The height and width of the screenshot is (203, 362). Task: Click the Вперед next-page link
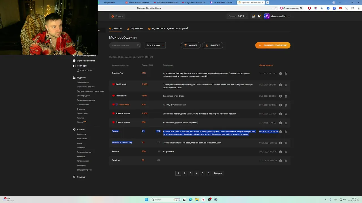click(x=218, y=173)
